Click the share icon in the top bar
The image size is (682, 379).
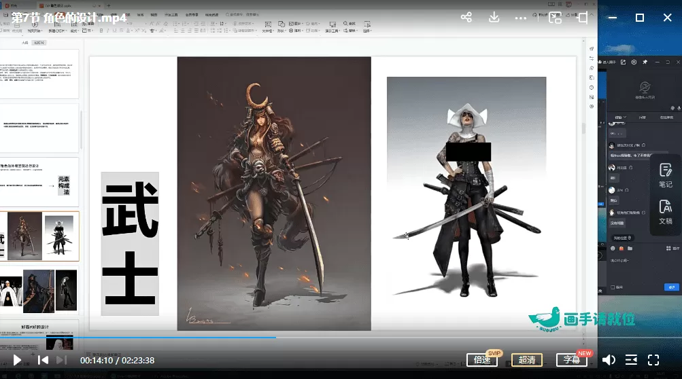point(466,18)
